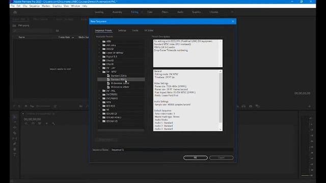Open Sort Icons menu in Project panel
Image resolution: width=326 pixels, height=183 pixels.
click(x=56, y=106)
